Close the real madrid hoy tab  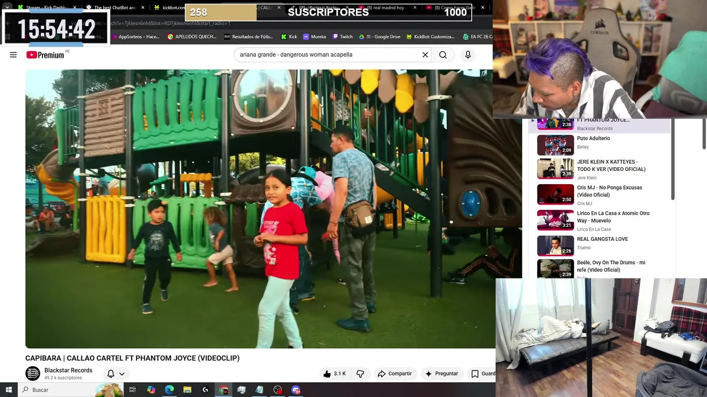[415, 8]
